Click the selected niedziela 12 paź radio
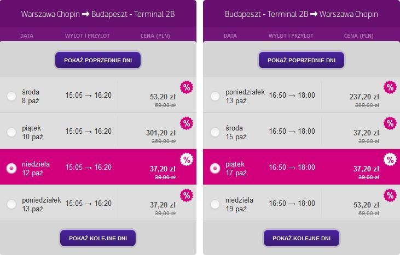The image size is (400, 255). [x=11, y=168]
